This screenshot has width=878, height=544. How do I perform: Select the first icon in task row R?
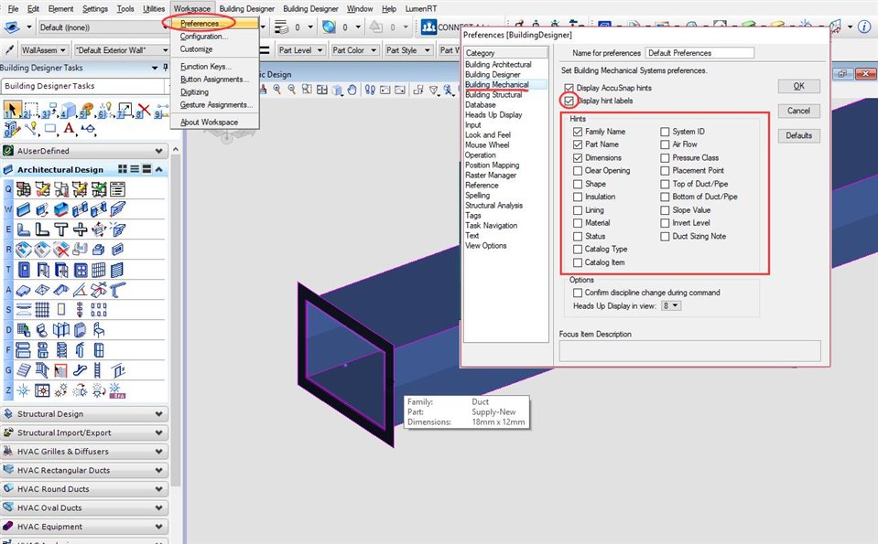click(24, 250)
